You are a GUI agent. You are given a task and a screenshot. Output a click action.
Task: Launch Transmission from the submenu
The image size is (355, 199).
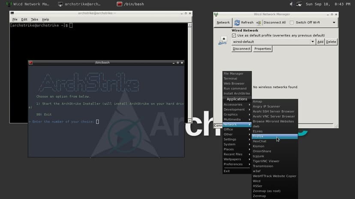(275, 166)
